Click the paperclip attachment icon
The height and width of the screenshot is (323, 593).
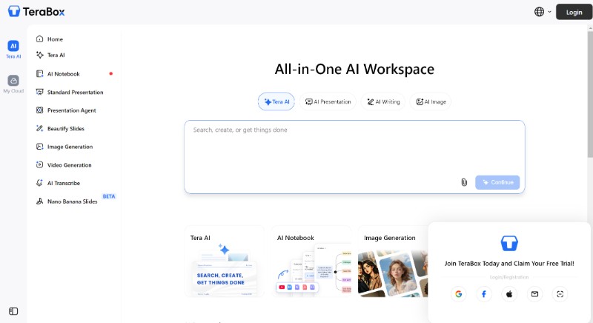tap(464, 182)
